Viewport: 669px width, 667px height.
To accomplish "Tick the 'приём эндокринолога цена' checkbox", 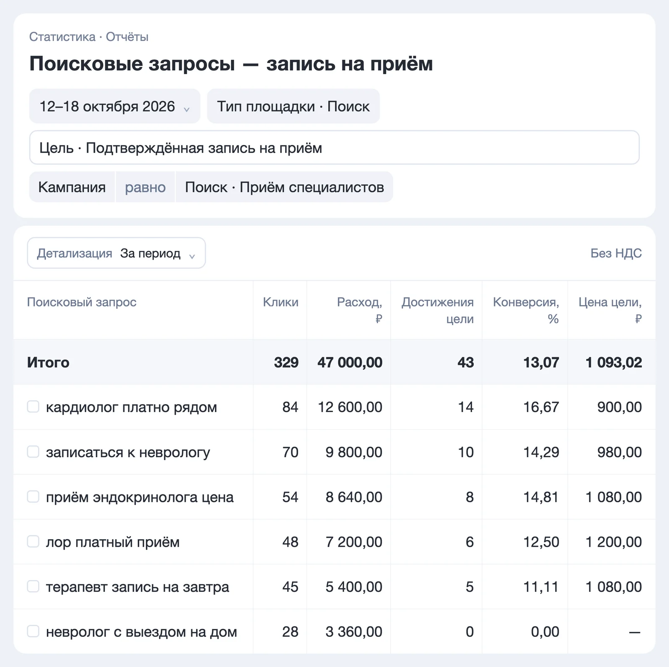I will click(33, 496).
